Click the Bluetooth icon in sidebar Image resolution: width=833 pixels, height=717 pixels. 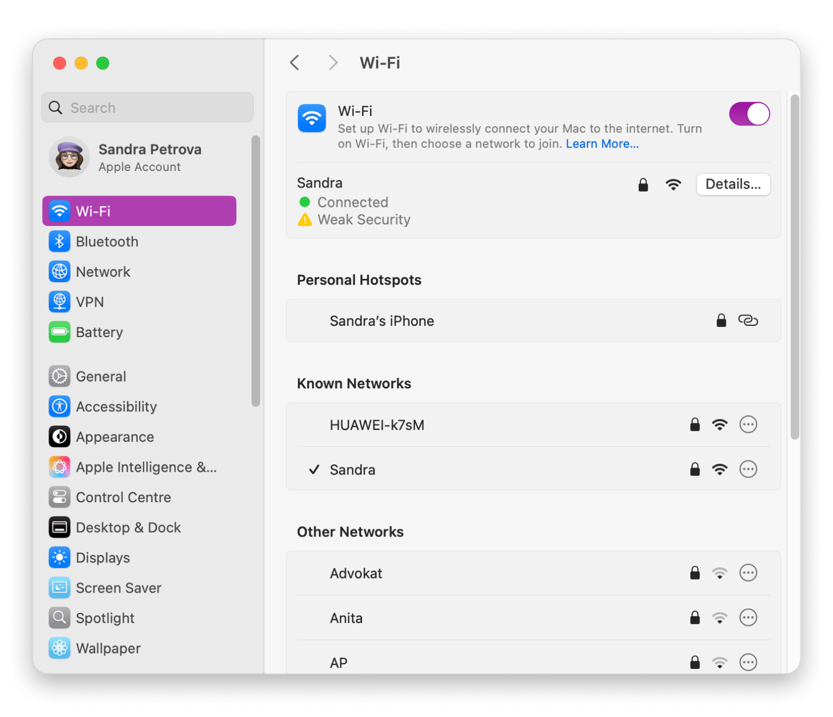click(x=59, y=241)
